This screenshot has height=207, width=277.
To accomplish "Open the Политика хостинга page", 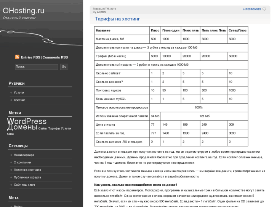I will point(27,170).
